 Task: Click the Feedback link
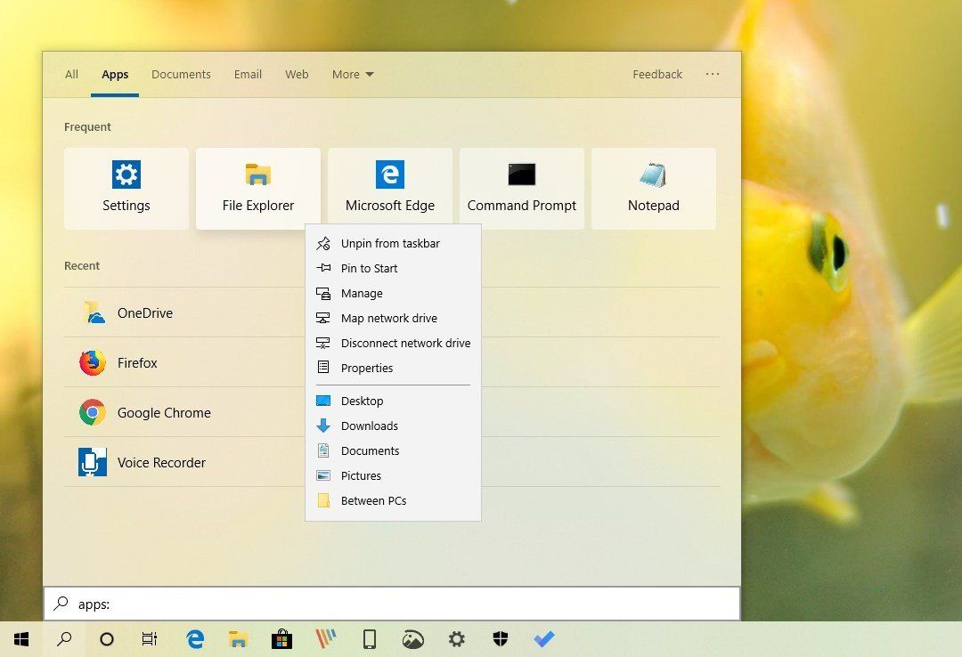656,74
